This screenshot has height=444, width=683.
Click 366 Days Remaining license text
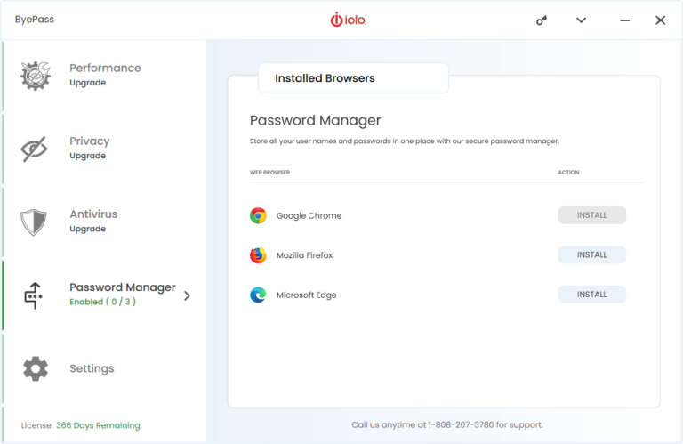98,425
